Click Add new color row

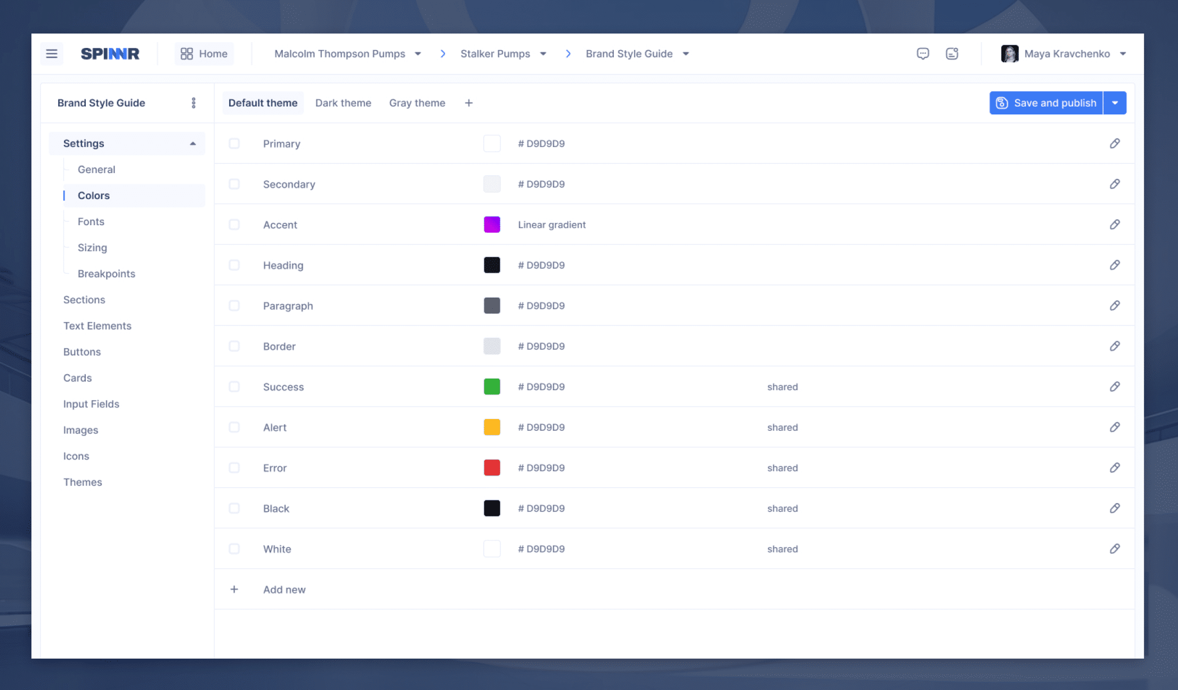pos(284,589)
